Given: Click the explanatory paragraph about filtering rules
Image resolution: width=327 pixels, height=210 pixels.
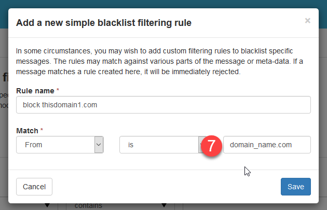Looking at the screenshot, I should [x=156, y=61].
